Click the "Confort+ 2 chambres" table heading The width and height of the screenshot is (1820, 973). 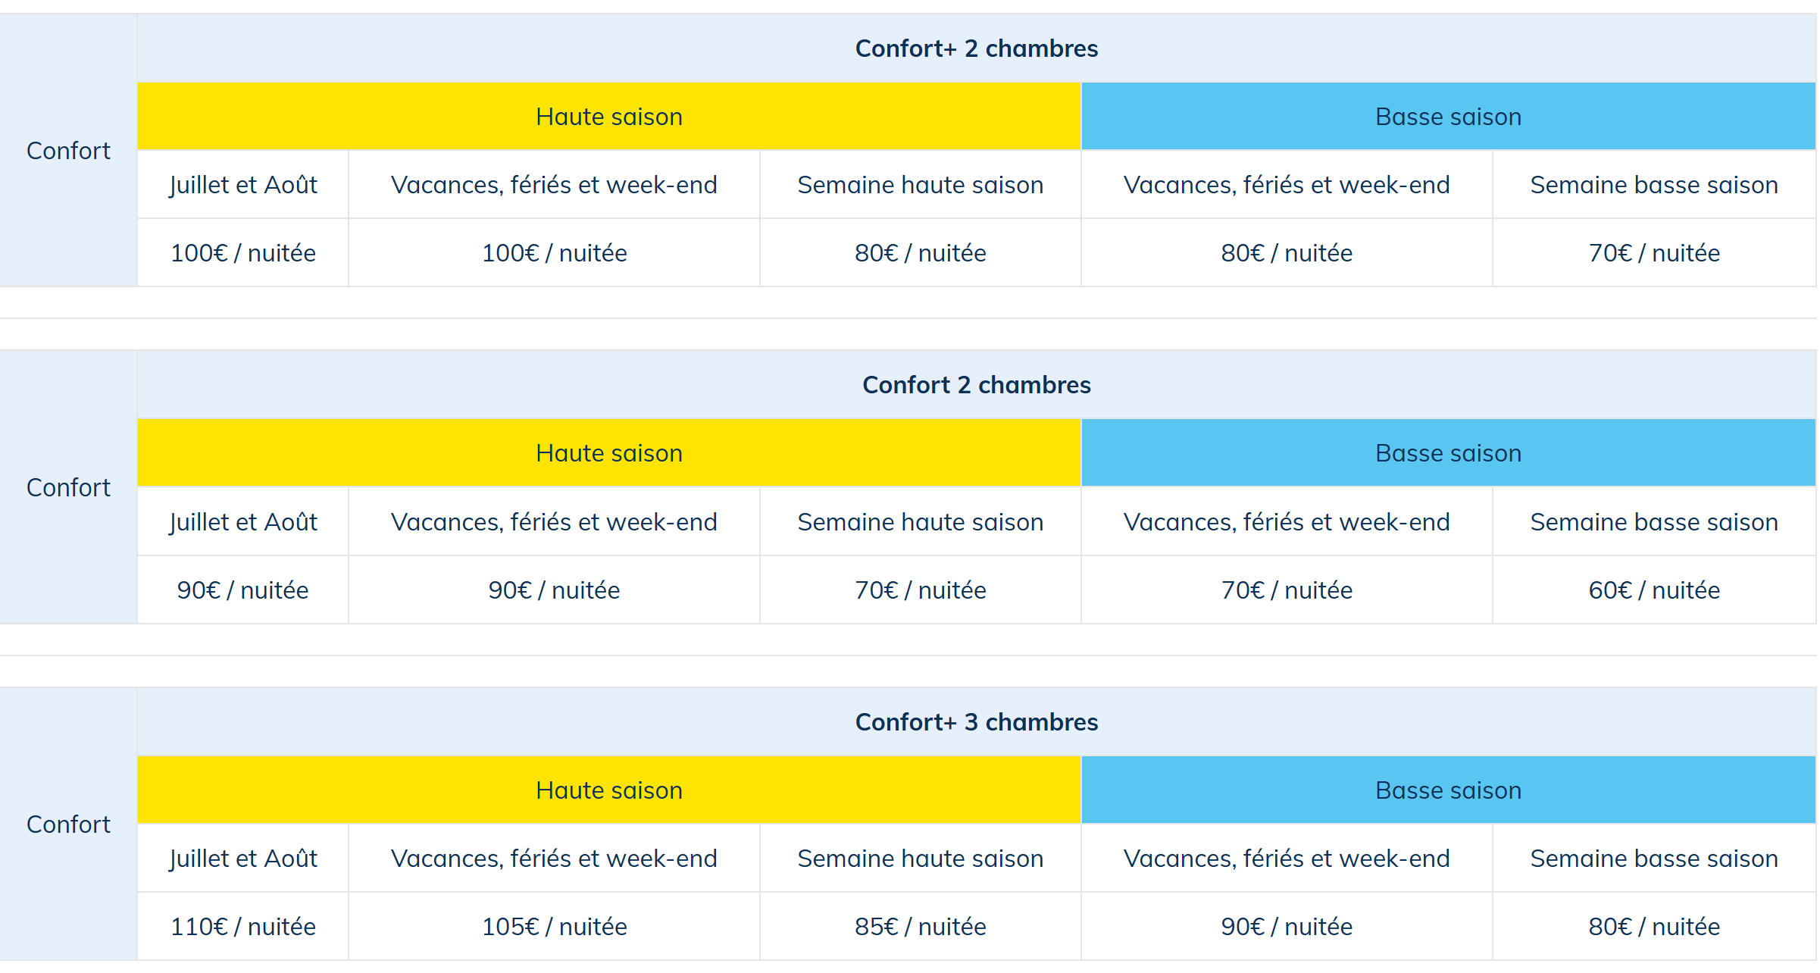[x=976, y=48]
